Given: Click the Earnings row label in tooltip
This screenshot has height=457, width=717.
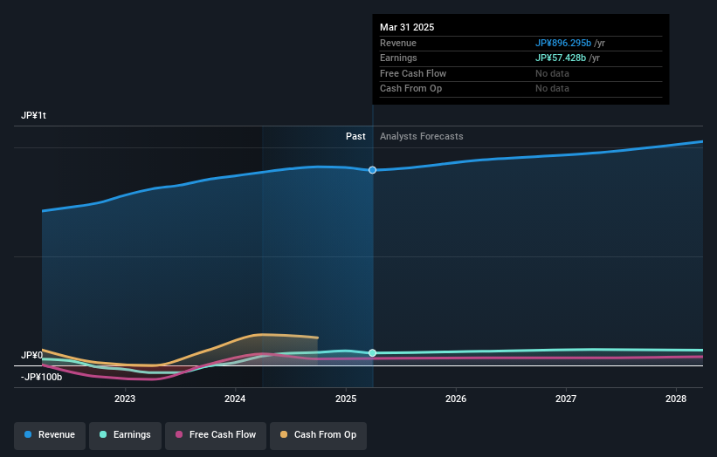Looking at the screenshot, I should 398,58.
